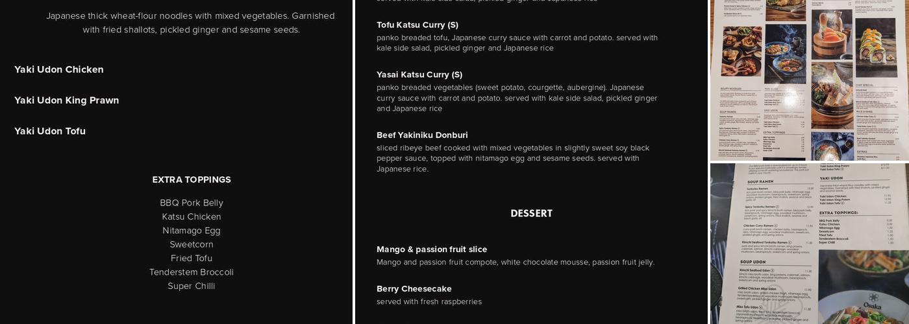The width and height of the screenshot is (909, 324).
Task: Click the Berry Cheesecake dessert
Action: 414,288
